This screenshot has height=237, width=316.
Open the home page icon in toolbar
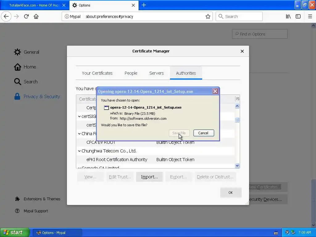click(36, 16)
